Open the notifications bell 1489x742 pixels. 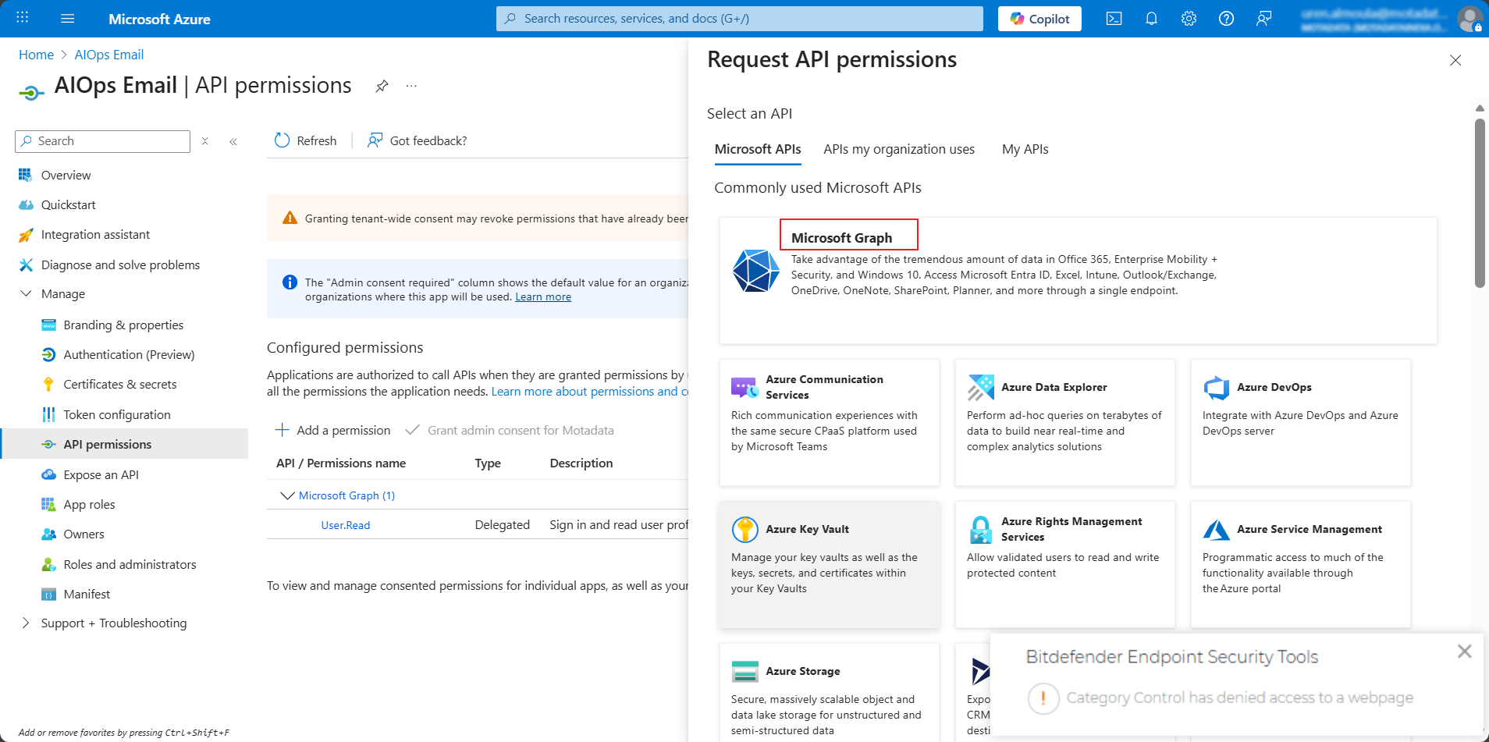click(x=1151, y=19)
